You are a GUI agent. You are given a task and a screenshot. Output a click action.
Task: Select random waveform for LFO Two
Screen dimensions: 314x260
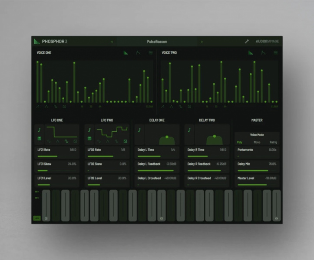tap(126, 141)
